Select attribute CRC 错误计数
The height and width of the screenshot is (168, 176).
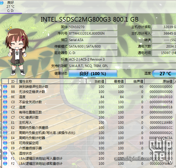coord(29,117)
